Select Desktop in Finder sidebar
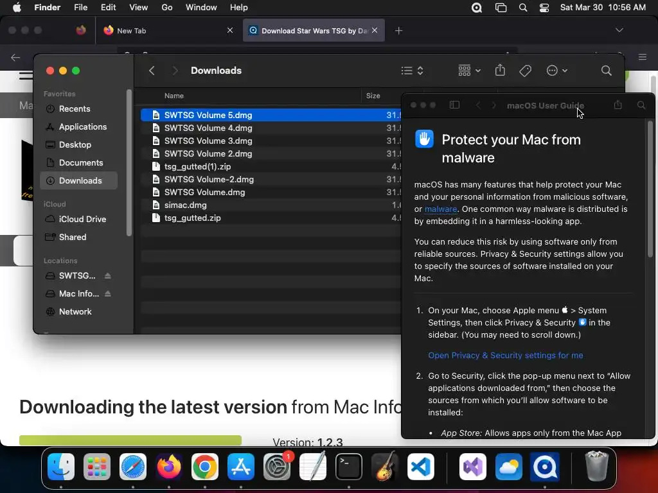 (x=79, y=144)
